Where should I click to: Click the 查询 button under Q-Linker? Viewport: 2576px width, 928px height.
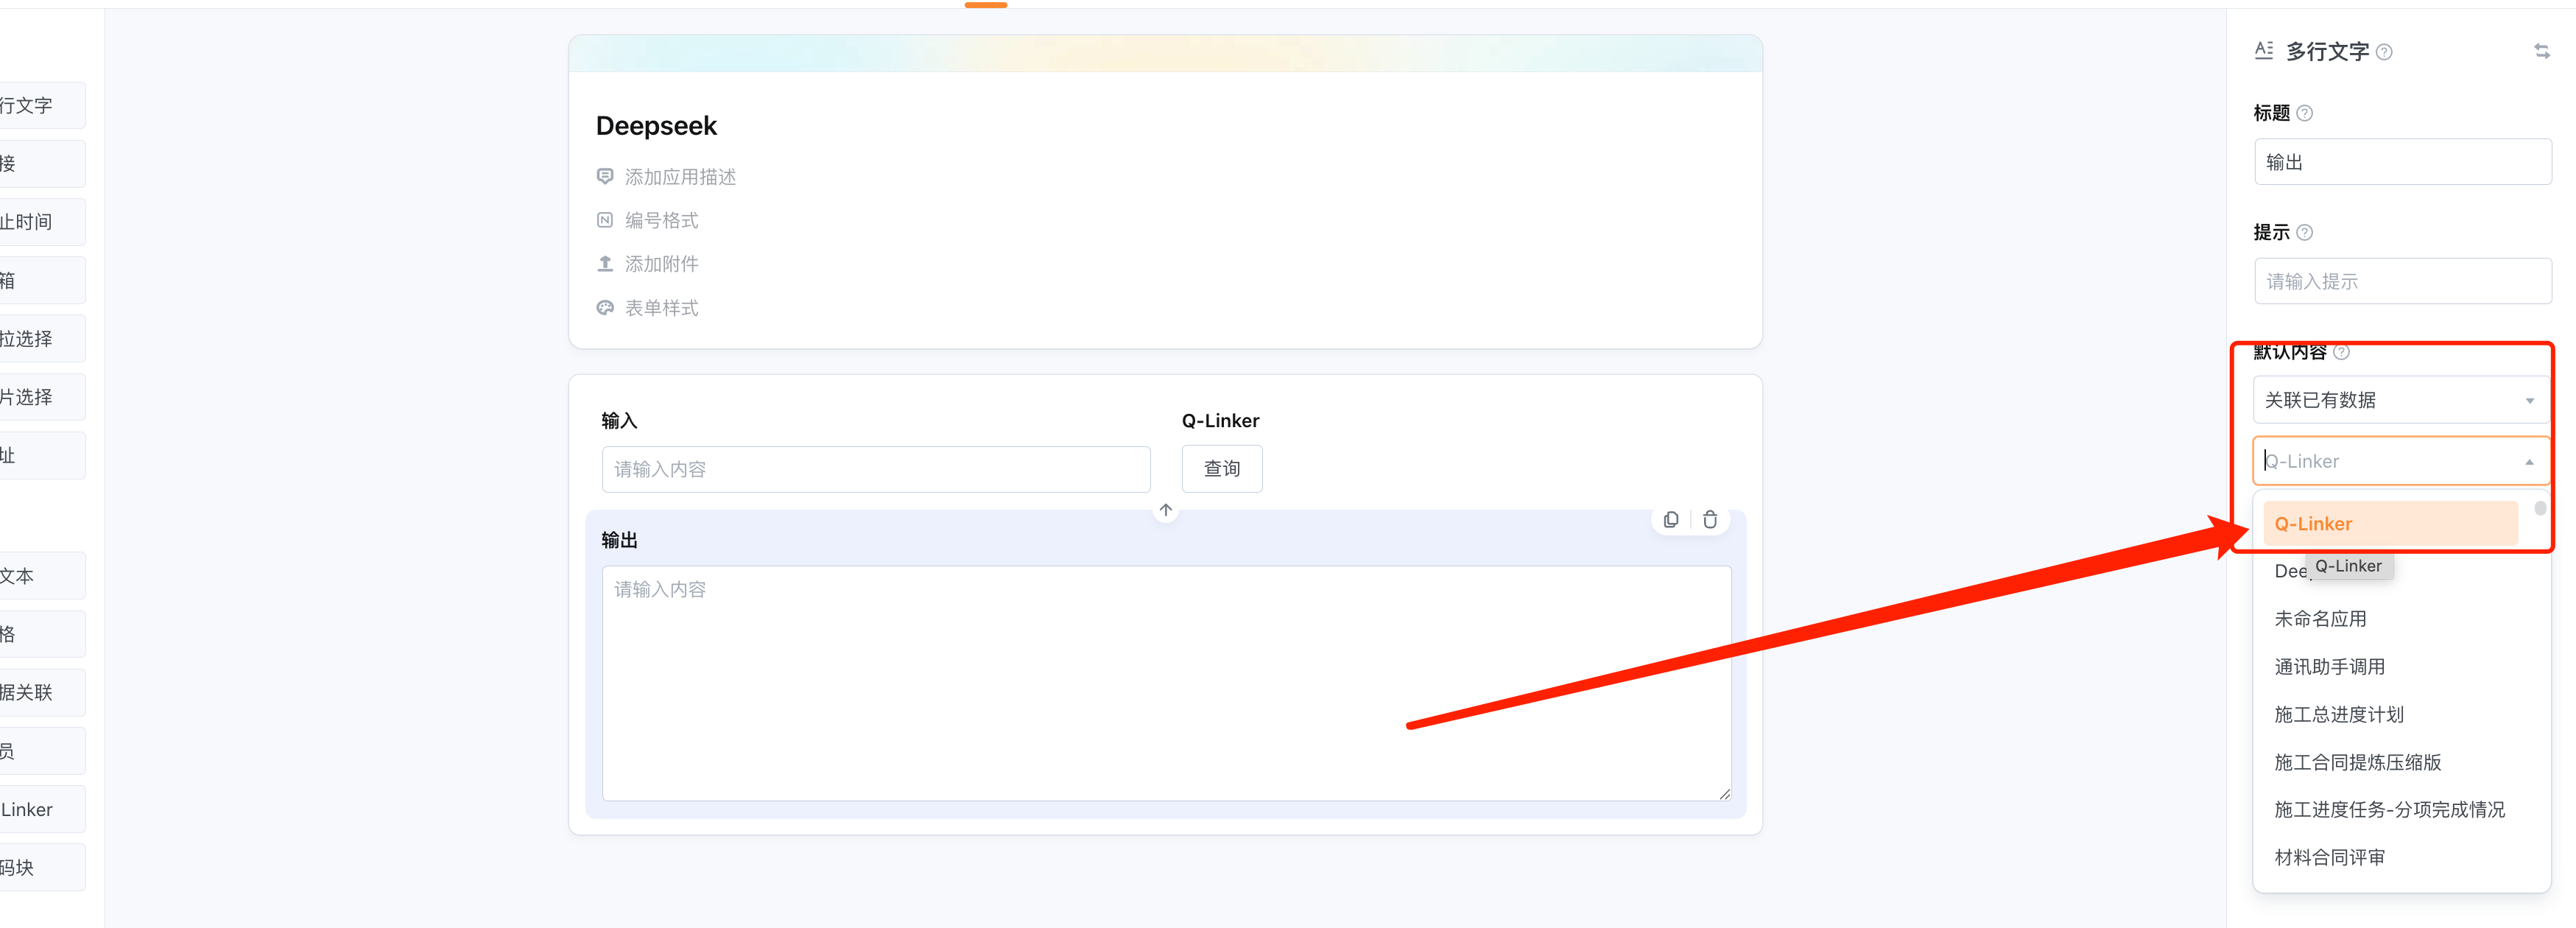[x=1222, y=469]
